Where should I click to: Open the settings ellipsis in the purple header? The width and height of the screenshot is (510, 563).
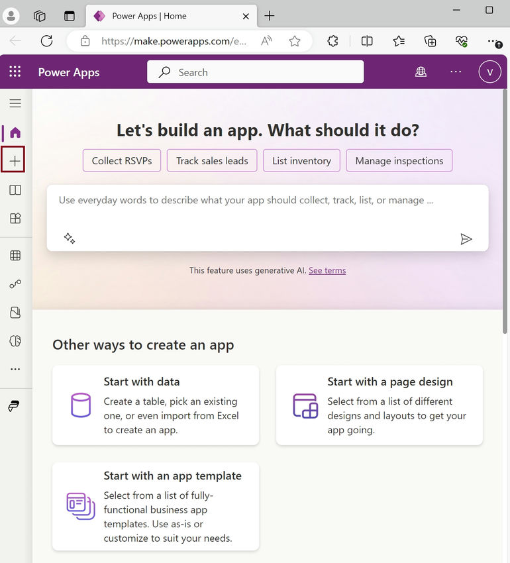(x=456, y=72)
